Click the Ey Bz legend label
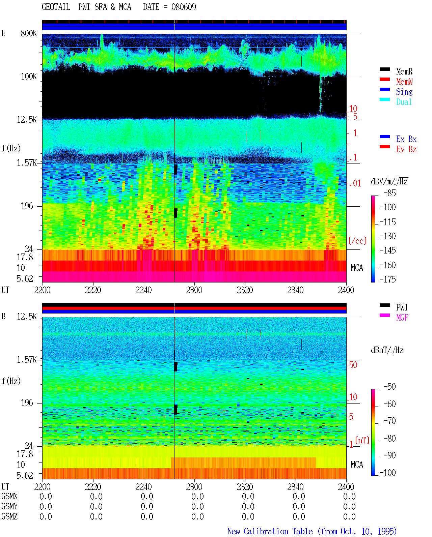 point(406,149)
